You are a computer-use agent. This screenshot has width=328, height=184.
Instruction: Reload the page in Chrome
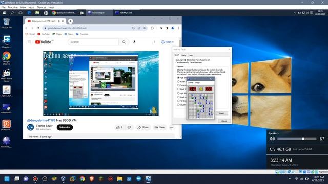click(38, 28)
